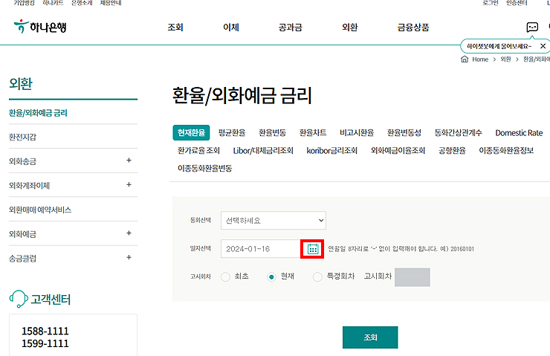
Task: Switch to the 공항환율 tab
Action: pos(452,150)
